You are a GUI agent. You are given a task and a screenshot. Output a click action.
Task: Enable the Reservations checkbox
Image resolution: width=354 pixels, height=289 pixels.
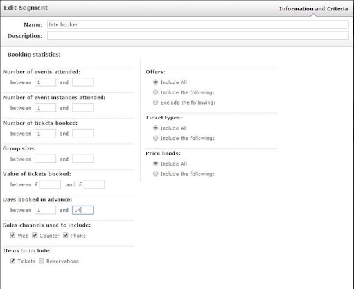click(x=41, y=261)
